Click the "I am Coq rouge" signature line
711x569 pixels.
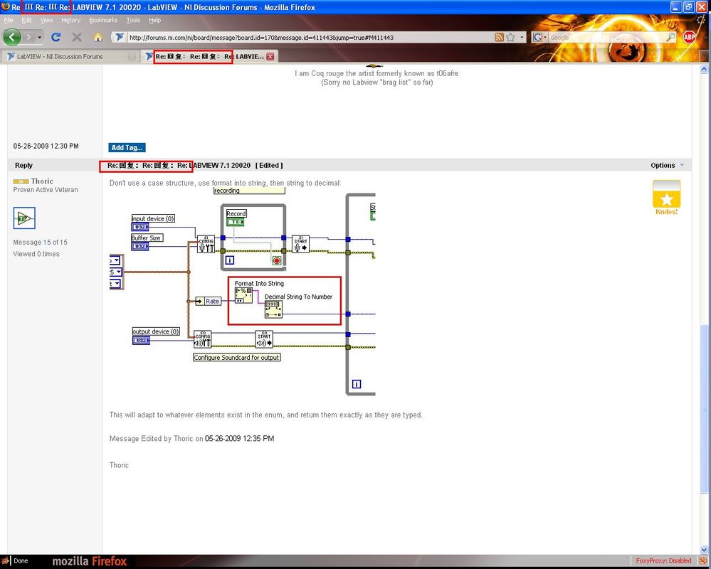tap(376, 73)
